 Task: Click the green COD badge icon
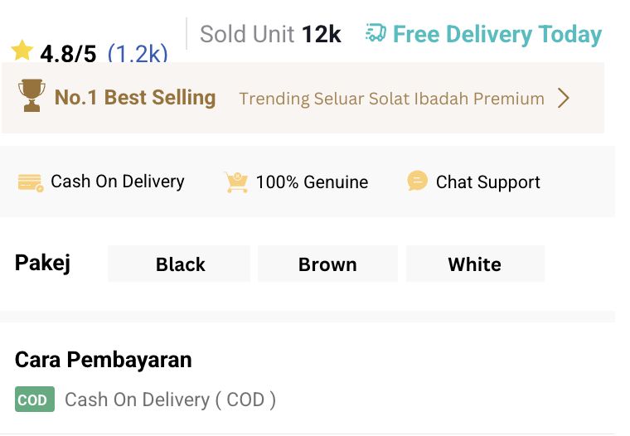tap(34, 400)
